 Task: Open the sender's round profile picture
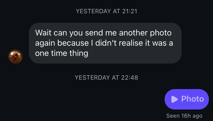pos(15,56)
